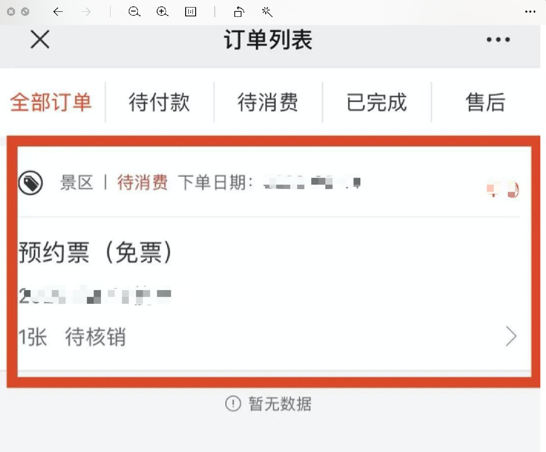Switch to the 已完成 tab
The width and height of the screenshot is (546, 452).
click(377, 102)
